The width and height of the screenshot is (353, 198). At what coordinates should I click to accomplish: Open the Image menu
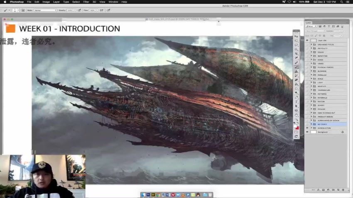point(46,2)
